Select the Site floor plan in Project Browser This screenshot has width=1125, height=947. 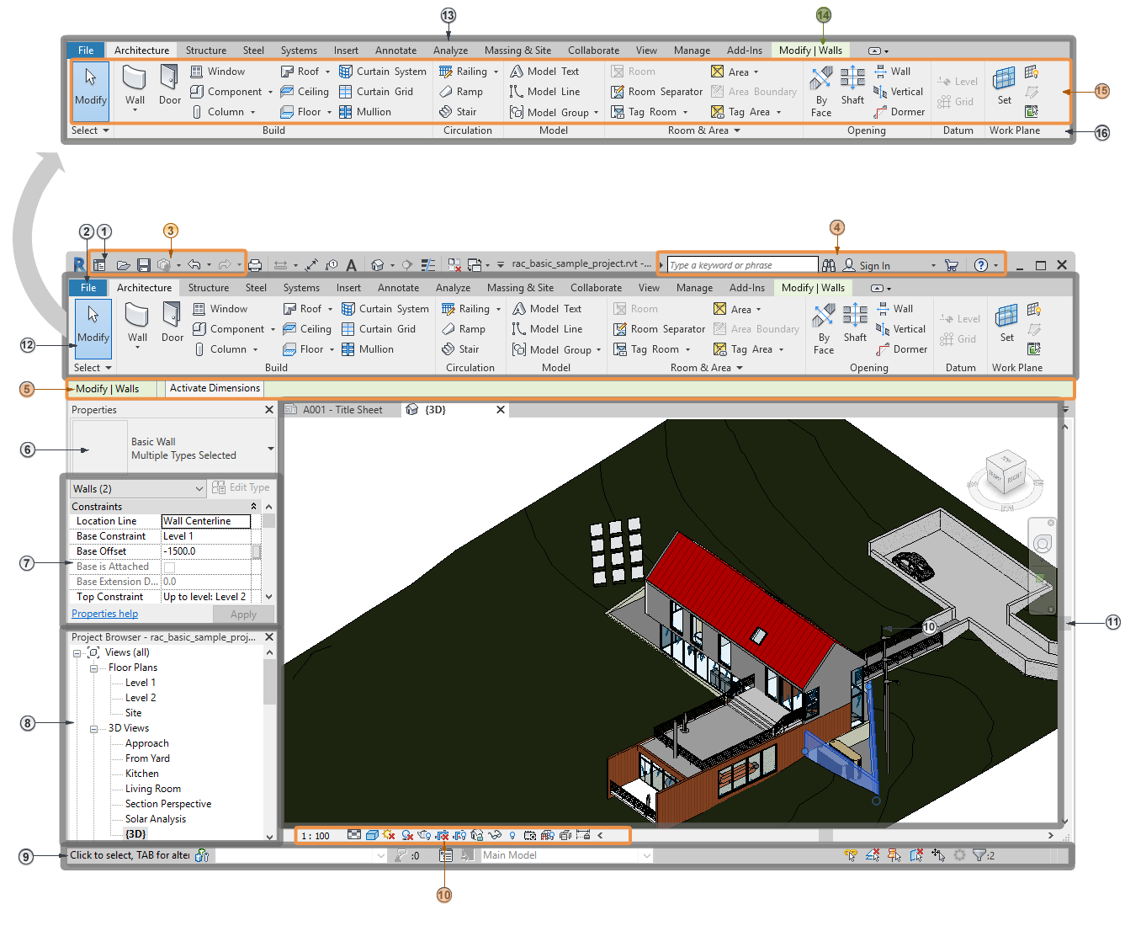tap(134, 713)
